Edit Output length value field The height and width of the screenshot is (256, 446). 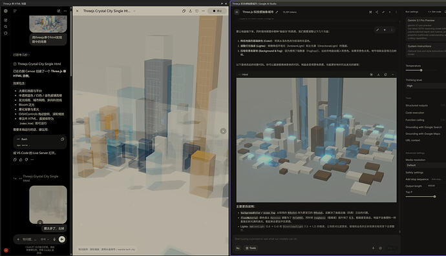click(432, 186)
